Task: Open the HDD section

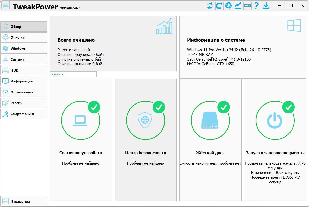Action: pos(24,70)
